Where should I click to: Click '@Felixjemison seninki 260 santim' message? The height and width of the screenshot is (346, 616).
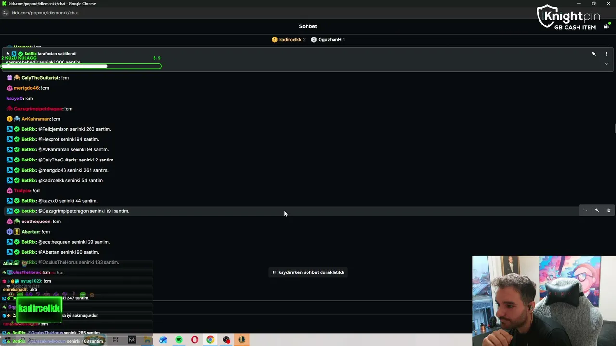click(74, 129)
